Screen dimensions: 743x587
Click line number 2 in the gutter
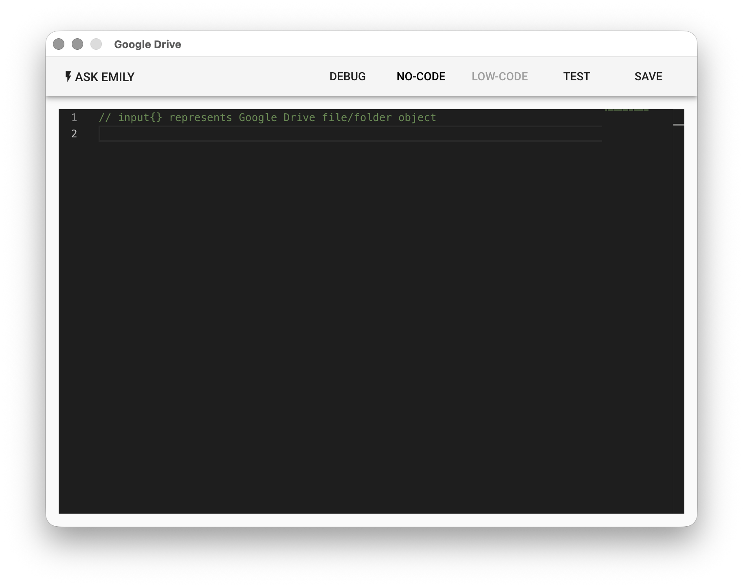point(74,134)
